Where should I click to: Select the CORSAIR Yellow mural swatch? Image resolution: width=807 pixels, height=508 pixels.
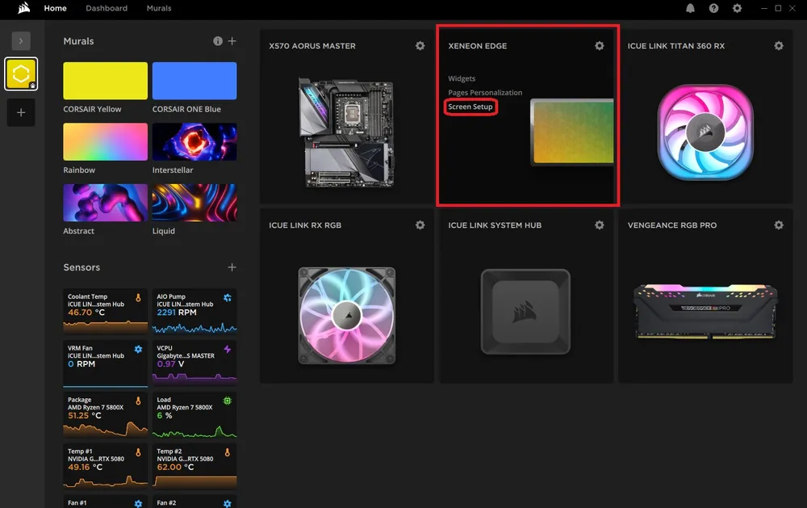(106, 81)
